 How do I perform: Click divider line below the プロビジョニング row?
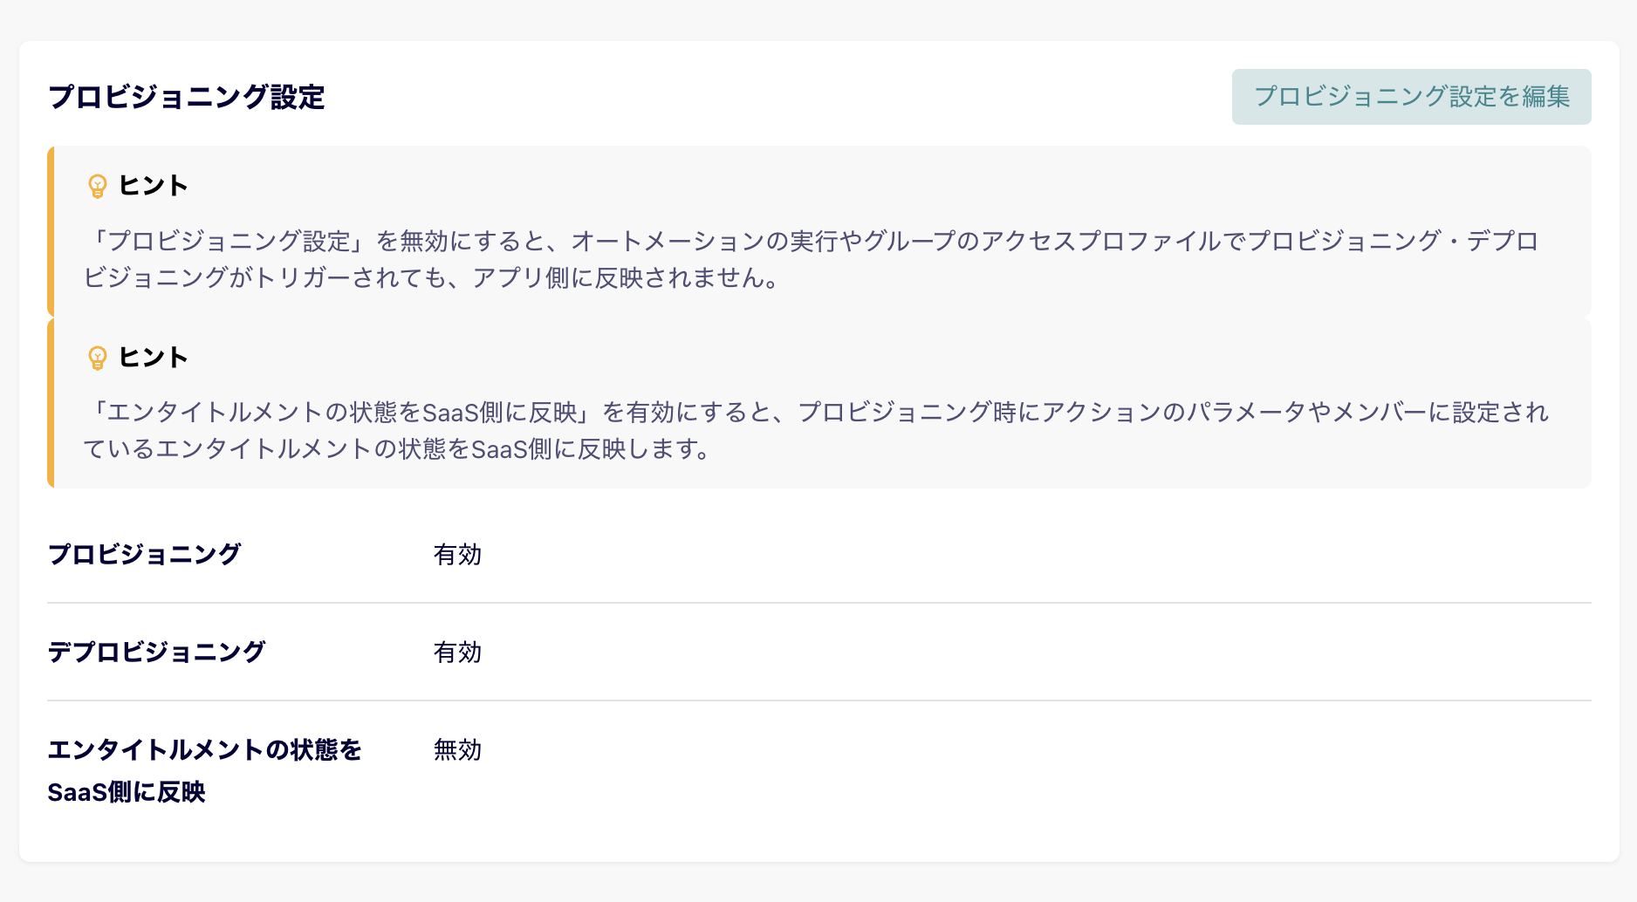tap(818, 603)
